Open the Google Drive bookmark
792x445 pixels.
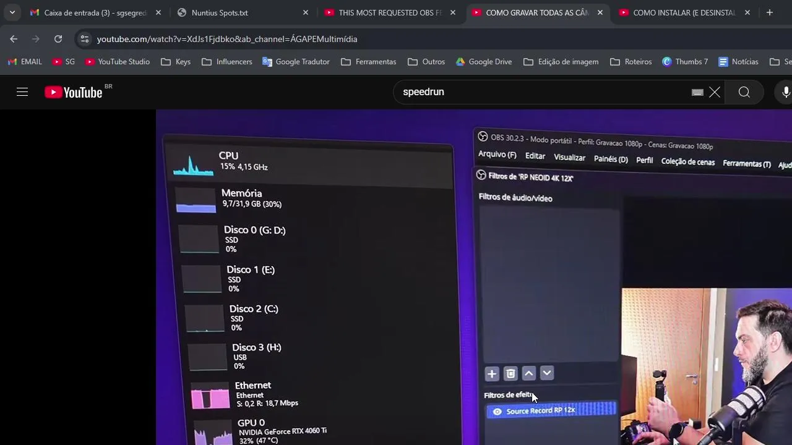[484, 62]
